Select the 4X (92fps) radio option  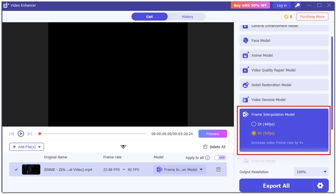click(254, 133)
